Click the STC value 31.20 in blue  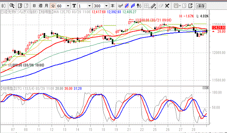(x=78, y=88)
